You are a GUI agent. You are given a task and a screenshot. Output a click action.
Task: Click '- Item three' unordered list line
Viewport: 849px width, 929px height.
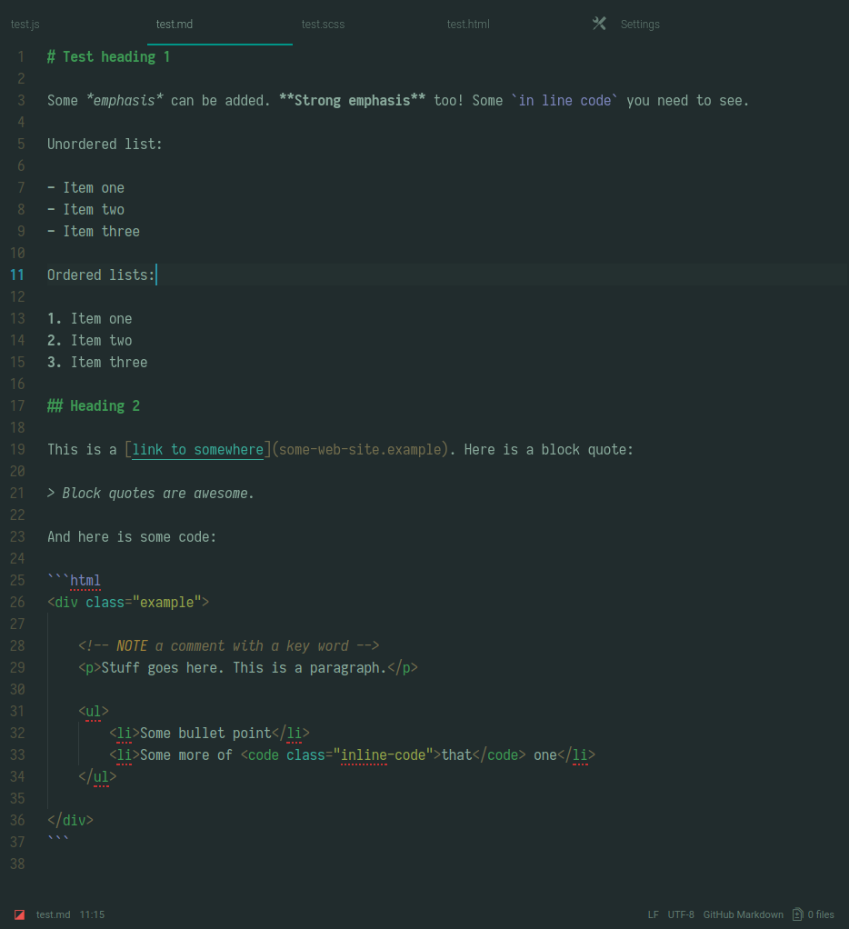click(94, 232)
